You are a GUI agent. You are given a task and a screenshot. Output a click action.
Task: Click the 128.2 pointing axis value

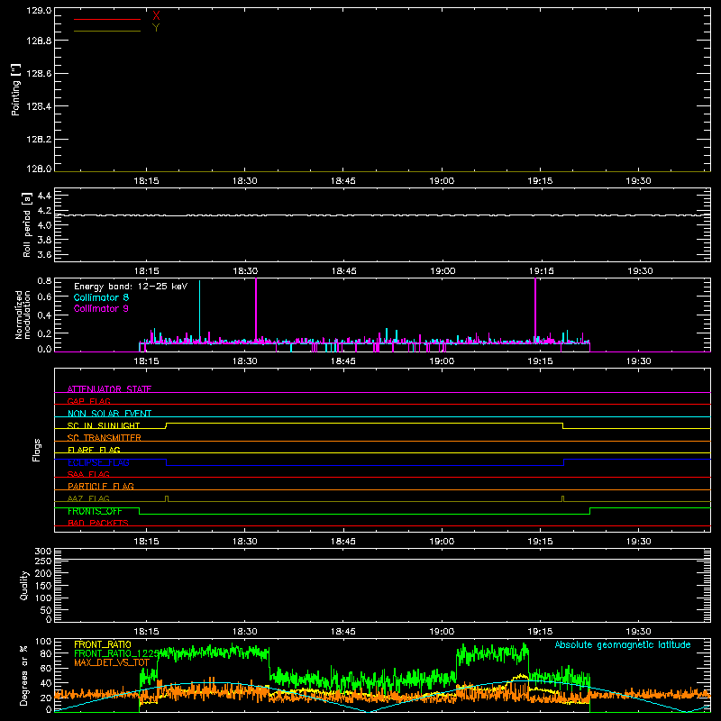pos(39,140)
